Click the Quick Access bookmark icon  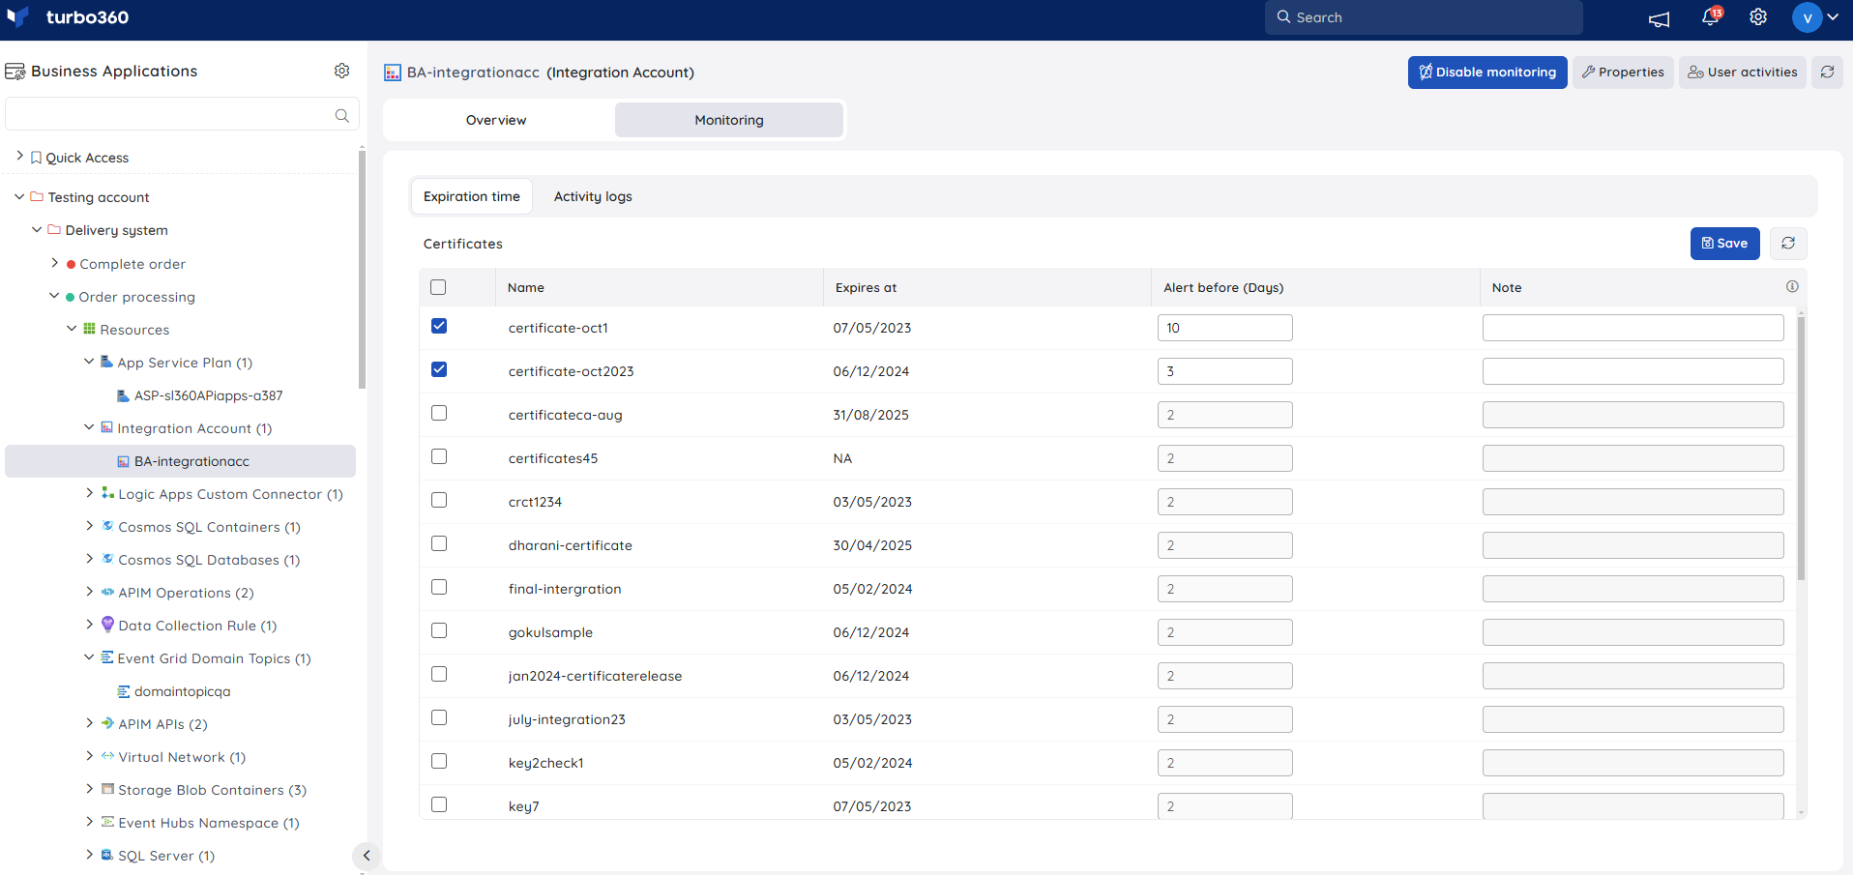[x=36, y=158]
